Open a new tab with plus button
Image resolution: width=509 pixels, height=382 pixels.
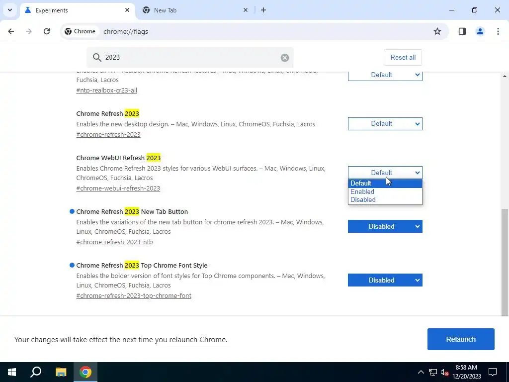tap(263, 10)
